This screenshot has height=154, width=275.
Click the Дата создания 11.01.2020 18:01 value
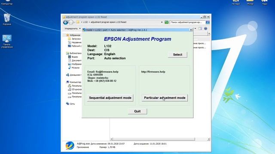click(158, 144)
